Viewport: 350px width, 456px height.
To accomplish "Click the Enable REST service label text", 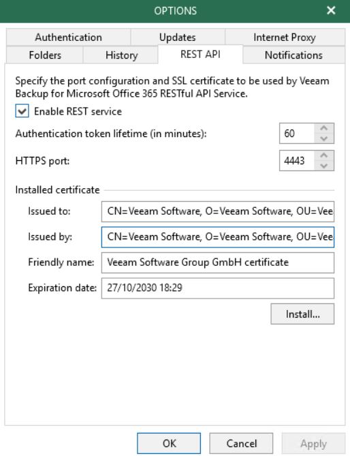I will point(78,111).
